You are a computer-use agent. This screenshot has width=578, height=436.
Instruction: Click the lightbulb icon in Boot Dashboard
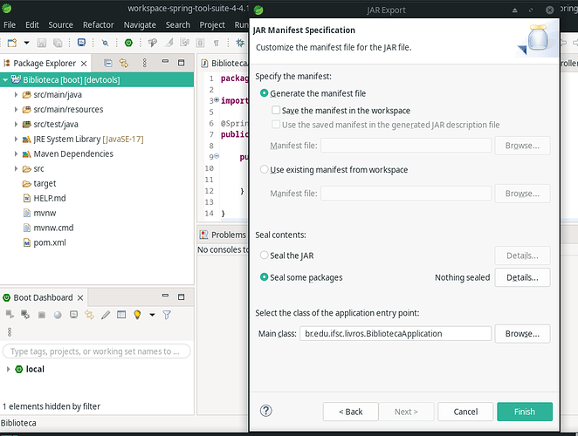point(137,314)
